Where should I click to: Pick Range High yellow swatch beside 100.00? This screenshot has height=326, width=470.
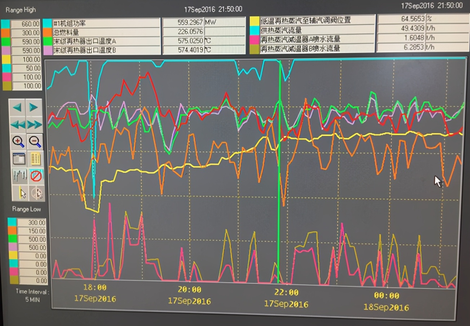(x=7, y=60)
